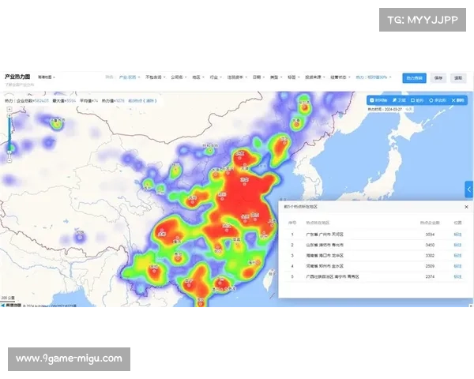Click 标注 link for the 山东省 row
Viewport: 474px width, 379px height.
tap(457, 245)
